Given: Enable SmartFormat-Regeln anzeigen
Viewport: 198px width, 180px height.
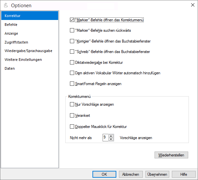Looking at the screenshot, I should tap(72, 83).
